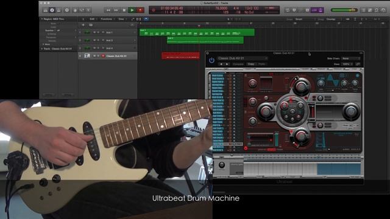This screenshot has width=390, height=219.
Task: Mute the Inst 1 track
Action: tap(94, 32)
